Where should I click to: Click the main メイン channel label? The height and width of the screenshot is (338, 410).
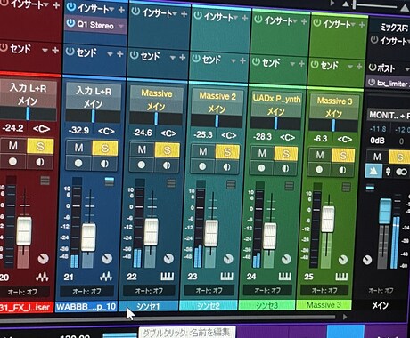pyautogui.click(x=380, y=305)
